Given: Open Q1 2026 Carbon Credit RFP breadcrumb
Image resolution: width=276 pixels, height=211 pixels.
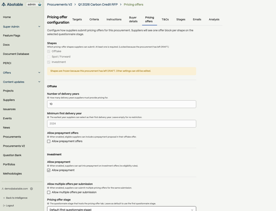Looking at the screenshot, I should tap(98, 4).
